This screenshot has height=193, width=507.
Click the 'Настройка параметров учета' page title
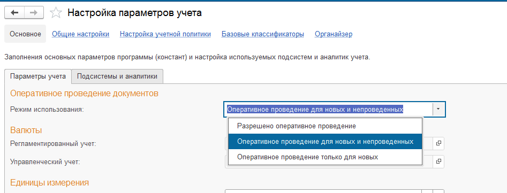click(134, 13)
